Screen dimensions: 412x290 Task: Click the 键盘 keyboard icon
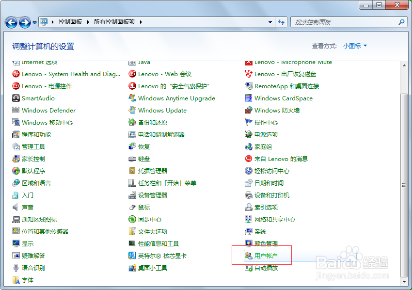[132, 159]
